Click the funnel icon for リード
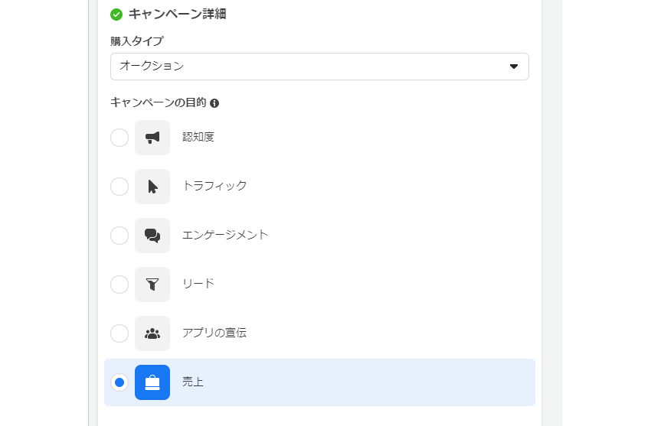Screen dimensions: 651x426 (152, 285)
